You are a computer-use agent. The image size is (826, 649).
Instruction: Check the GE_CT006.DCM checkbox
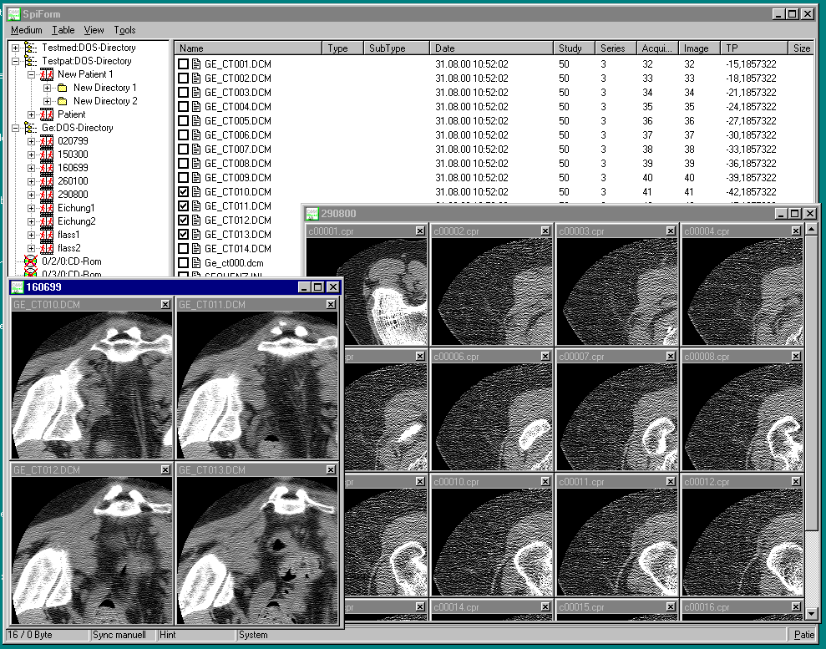183,135
